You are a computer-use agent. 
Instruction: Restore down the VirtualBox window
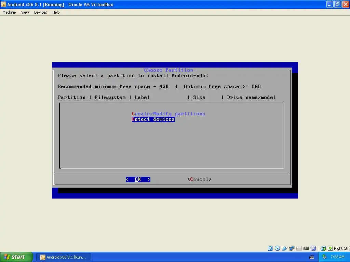click(x=338, y=4)
